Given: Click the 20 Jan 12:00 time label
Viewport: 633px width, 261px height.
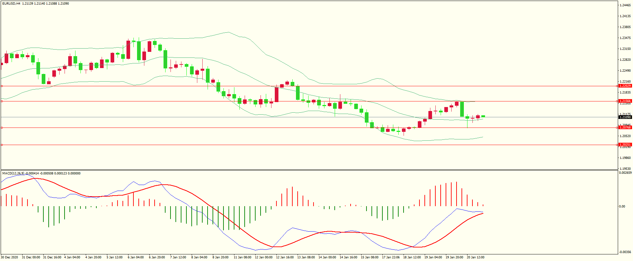Looking at the screenshot, I should tap(476, 257).
